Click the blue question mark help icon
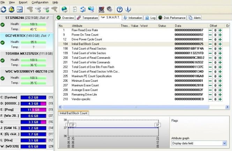Viewport: 232px width, 151px height. [120, 9]
